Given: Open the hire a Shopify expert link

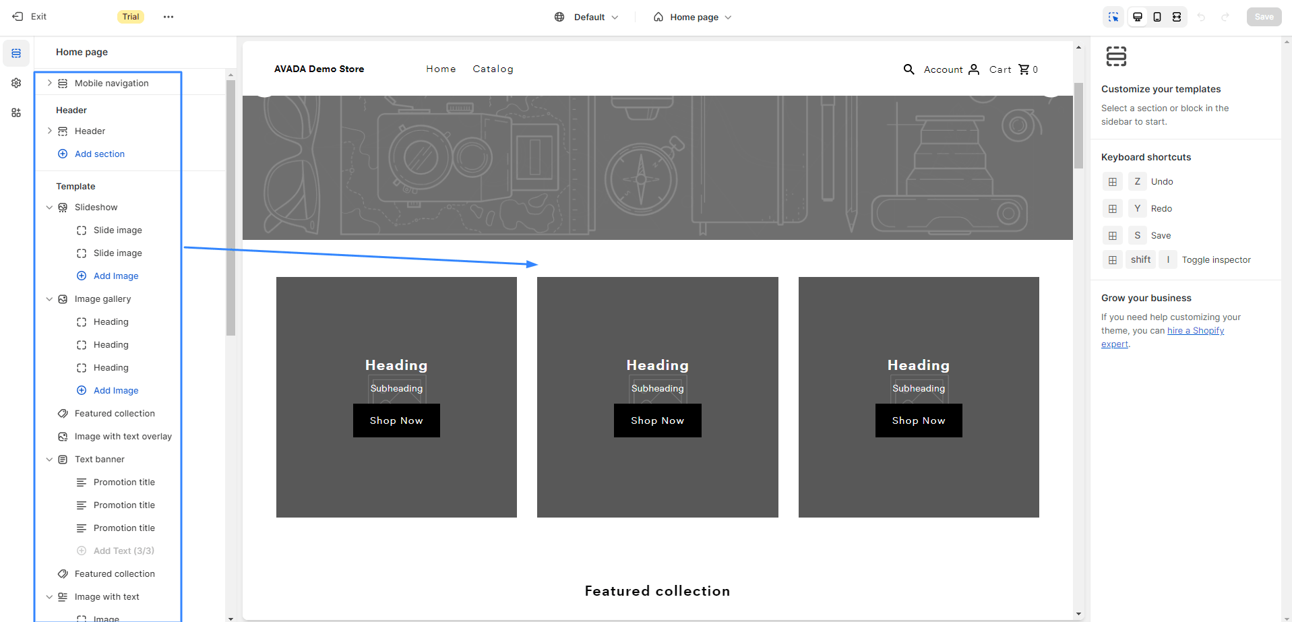Looking at the screenshot, I should point(1163,337).
